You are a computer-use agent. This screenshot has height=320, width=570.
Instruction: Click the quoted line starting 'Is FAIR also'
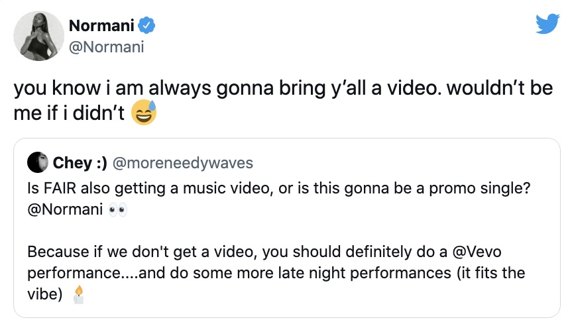(x=278, y=187)
